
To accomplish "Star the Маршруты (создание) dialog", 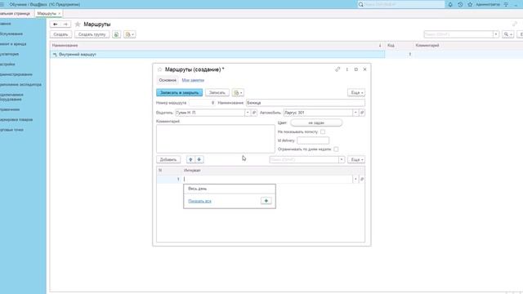I will click(159, 69).
